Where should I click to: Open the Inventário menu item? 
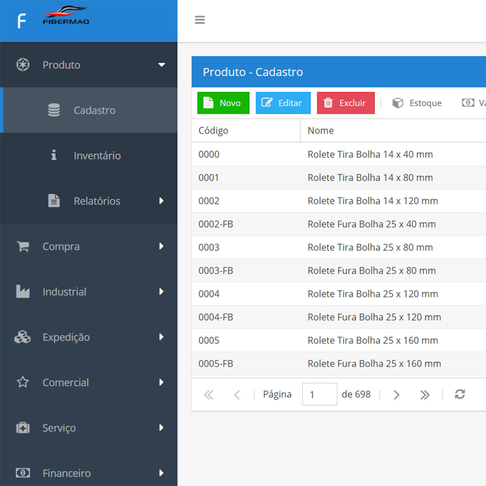pyautogui.click(x=89, y=155)
